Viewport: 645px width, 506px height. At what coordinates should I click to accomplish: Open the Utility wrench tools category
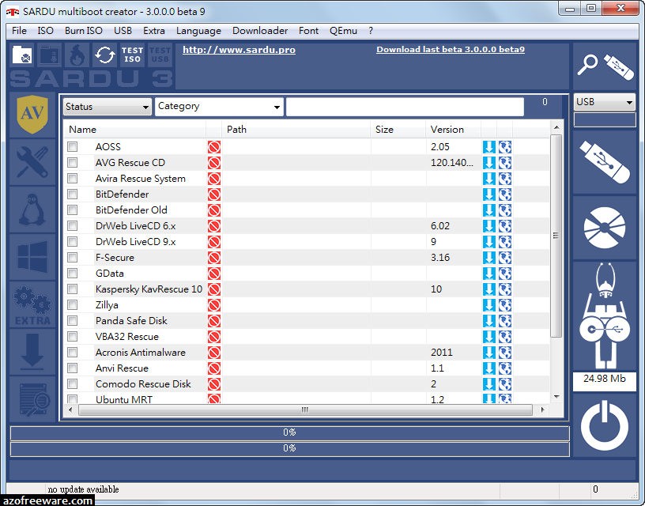(32, 163)
